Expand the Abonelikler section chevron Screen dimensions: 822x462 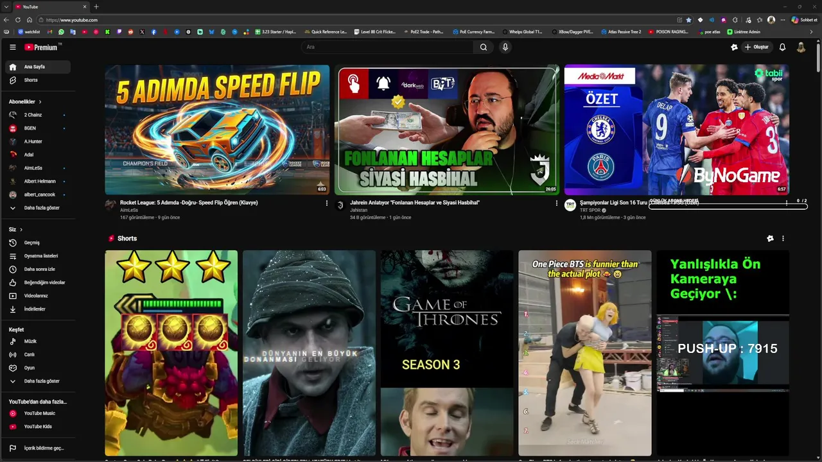(x=40, y=102)
